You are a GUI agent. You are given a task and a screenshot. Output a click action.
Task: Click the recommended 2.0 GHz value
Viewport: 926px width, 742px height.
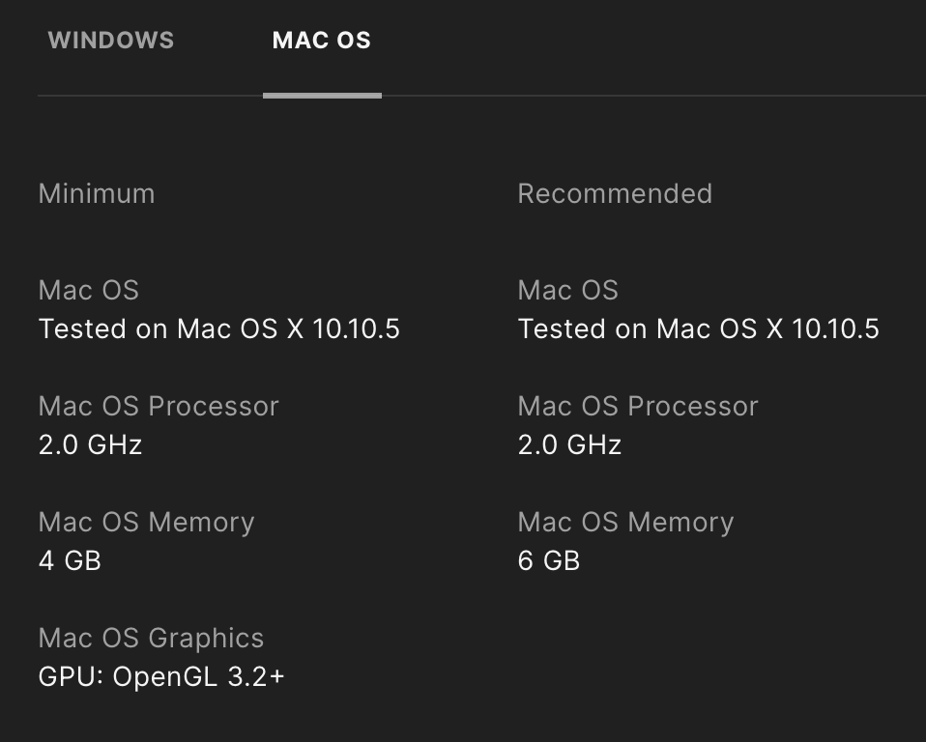570,445
